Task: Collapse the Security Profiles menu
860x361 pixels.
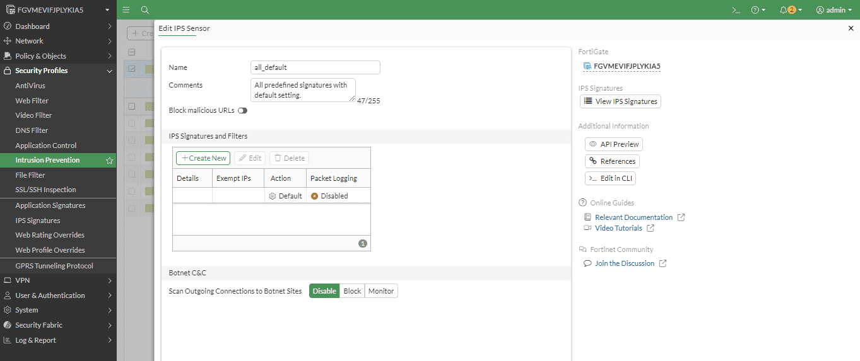Action: pos(58,71)
